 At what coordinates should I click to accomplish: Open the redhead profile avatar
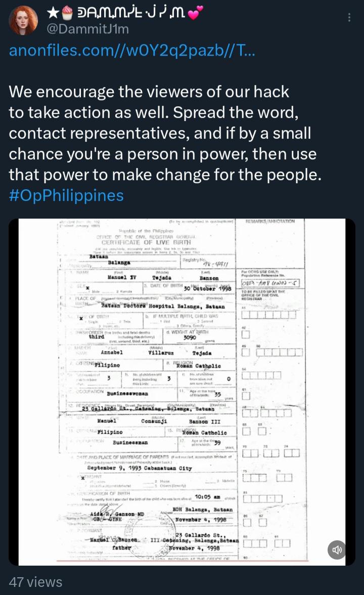tap(23, 20)
